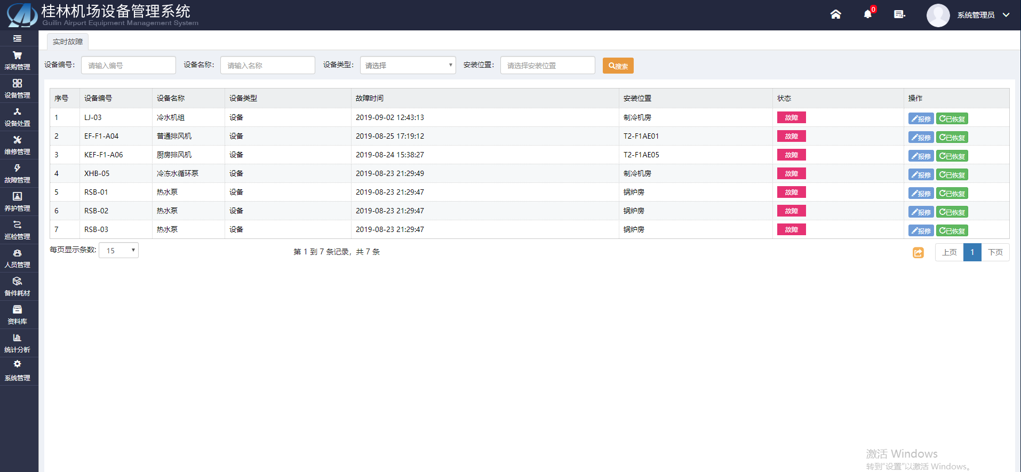Open 资料库 in the sidebar
This screenshot has width=1021, height=472.
[x=18, y=315]
